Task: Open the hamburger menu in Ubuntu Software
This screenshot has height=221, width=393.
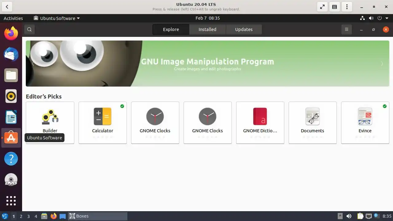Action: (347, 29)
